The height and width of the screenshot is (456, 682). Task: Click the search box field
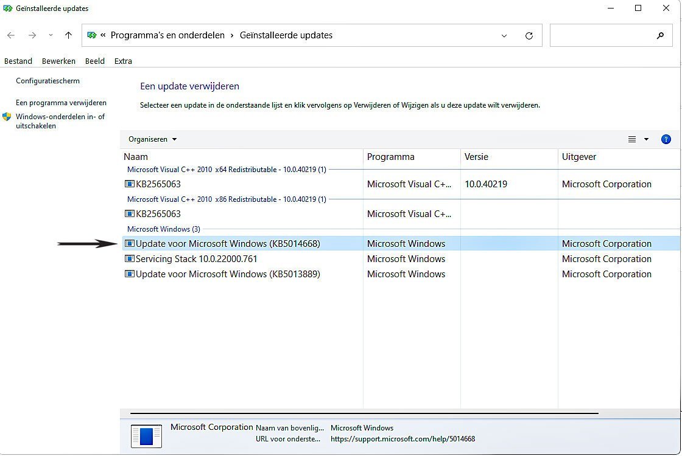pos(611,35)
